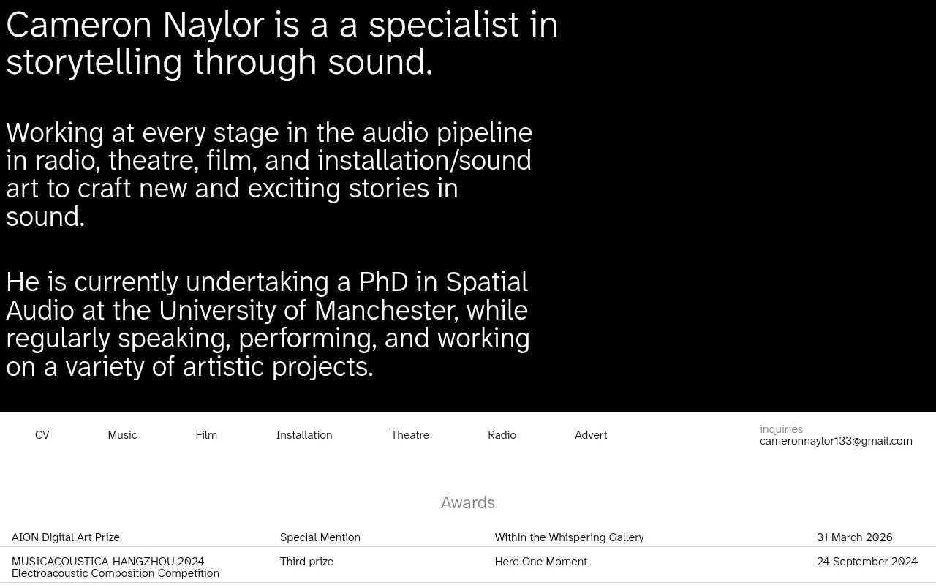936x585 pixels.
Task: Select the MUSICACOUSTICA-HANGZHOU 2024 competition entry
Action: coord(116,567)
